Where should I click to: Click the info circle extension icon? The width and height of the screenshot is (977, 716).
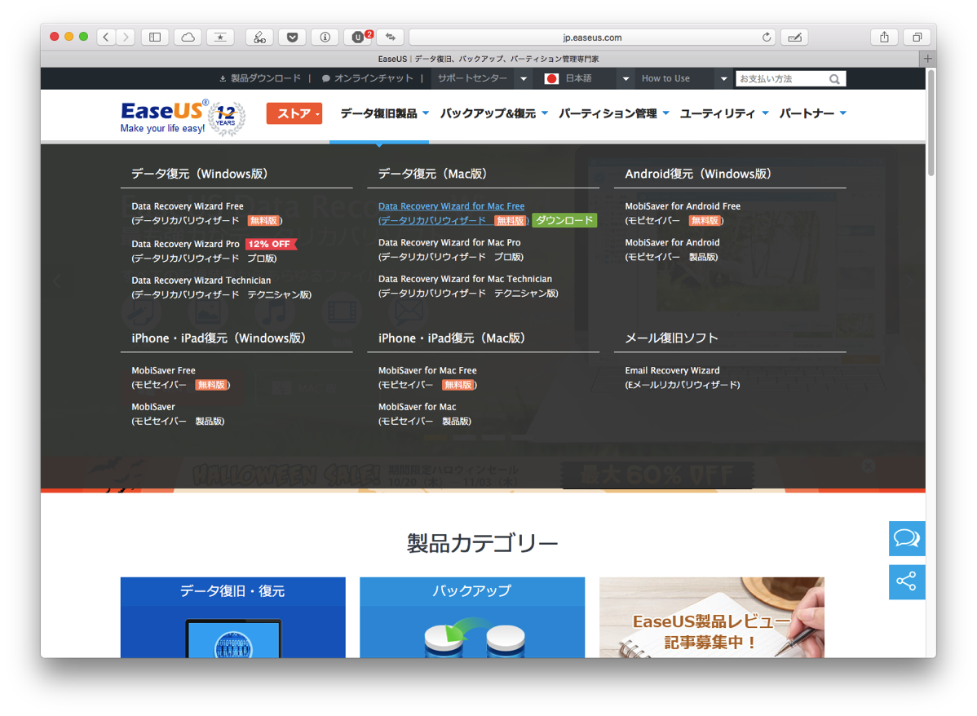pos(325,38)
